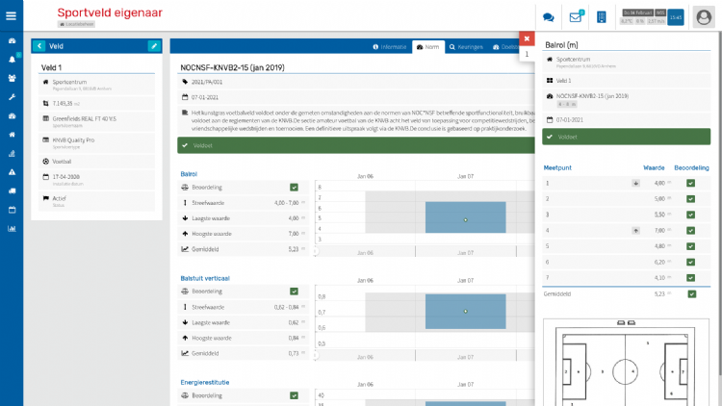The height and width of the screenshot is (406, 722).
Task: Click the Locatiebeheer breadcrumb link
Action: point(76,24)
